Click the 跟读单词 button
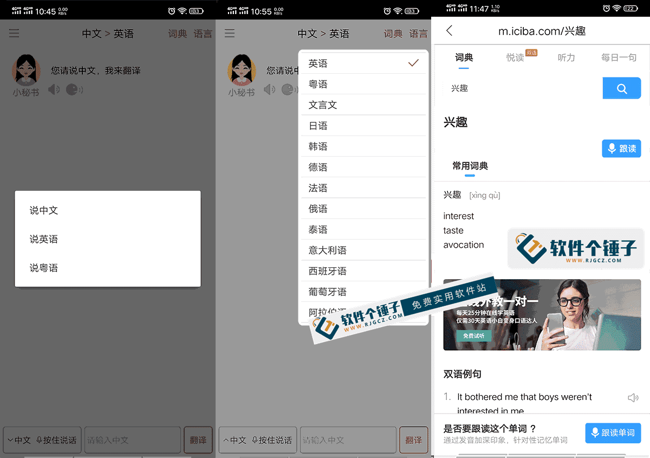The height and width of the screenshot is (458, 650). pyautogui.click(x=613, y=433)
